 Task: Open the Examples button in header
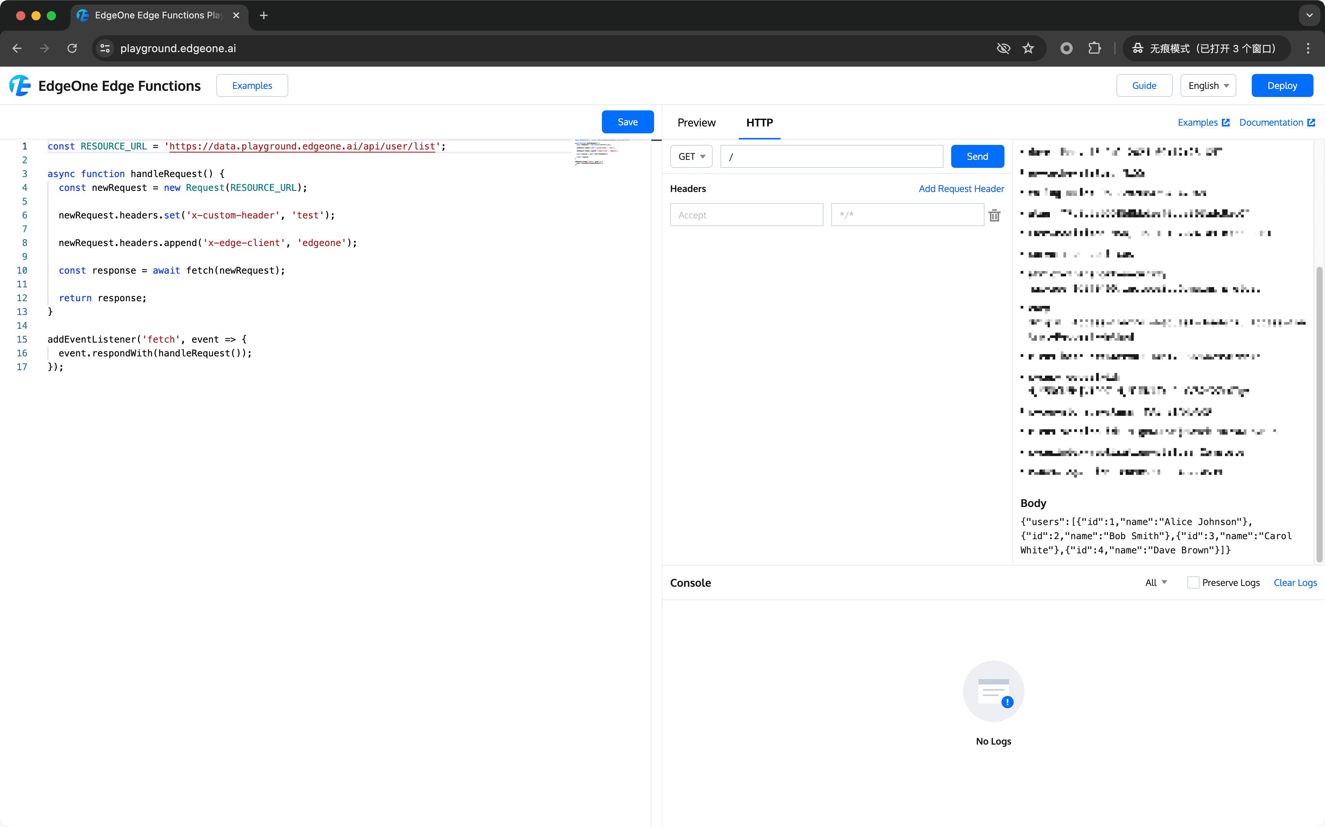[252, 85]
